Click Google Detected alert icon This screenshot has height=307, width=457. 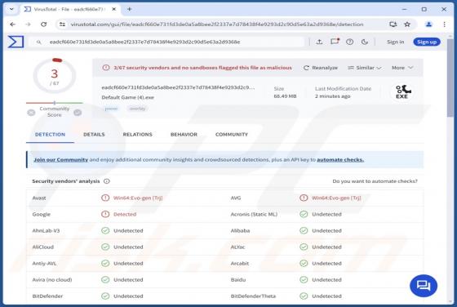point(105,214)
